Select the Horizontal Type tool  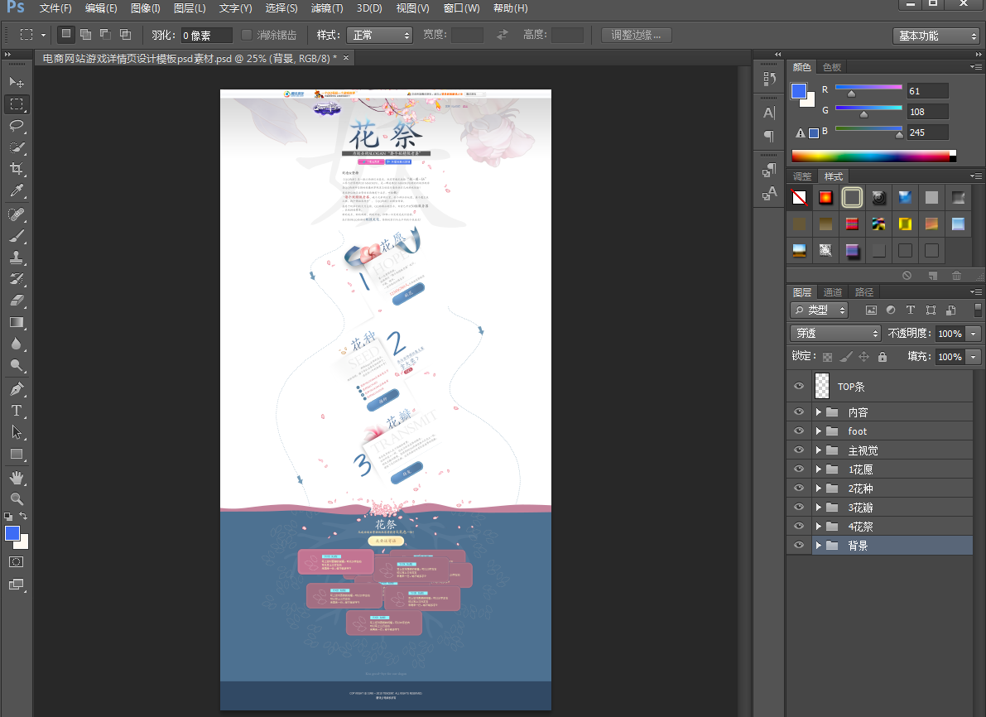(x=17, y=411)
